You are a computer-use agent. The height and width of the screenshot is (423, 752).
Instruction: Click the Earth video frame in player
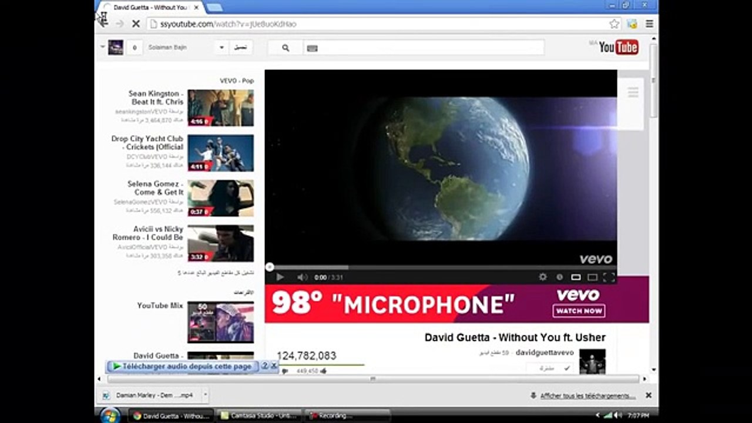click(441, 167)
